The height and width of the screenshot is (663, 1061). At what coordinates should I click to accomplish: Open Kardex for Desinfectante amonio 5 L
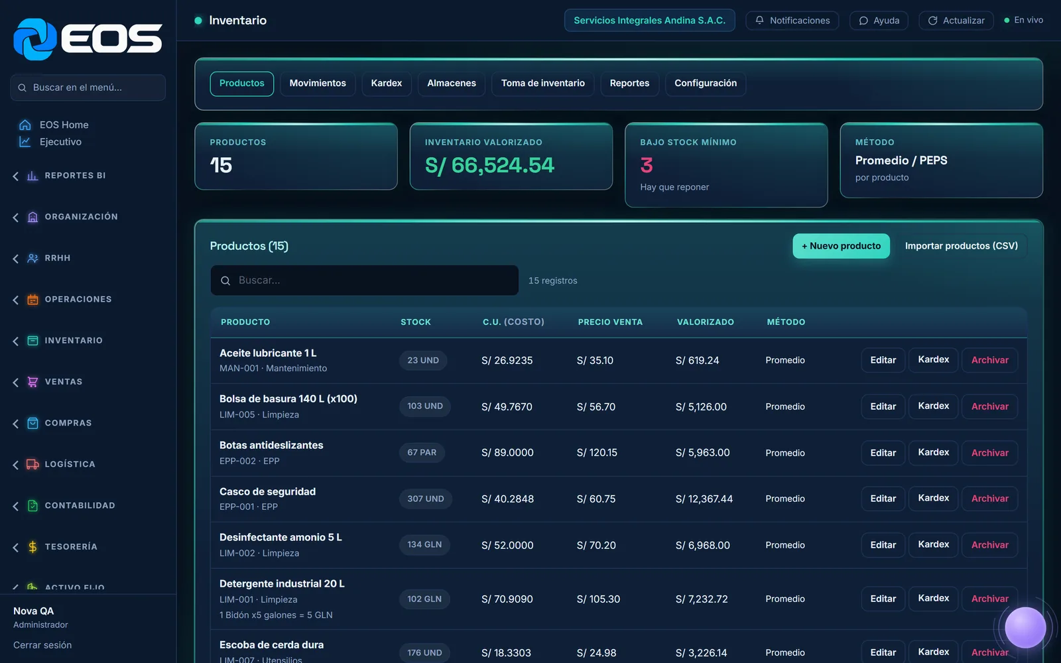[x=933, y=544]
